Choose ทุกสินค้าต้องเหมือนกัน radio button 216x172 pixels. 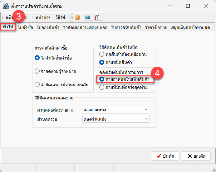(101, 54)
